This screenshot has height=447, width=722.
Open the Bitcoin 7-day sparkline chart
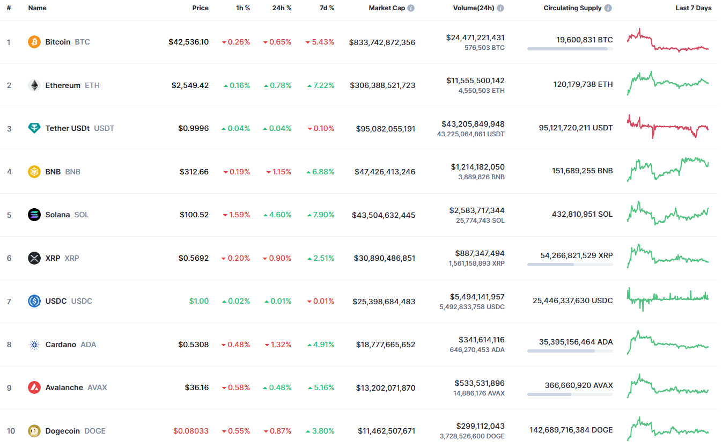(x=667, y=41)
